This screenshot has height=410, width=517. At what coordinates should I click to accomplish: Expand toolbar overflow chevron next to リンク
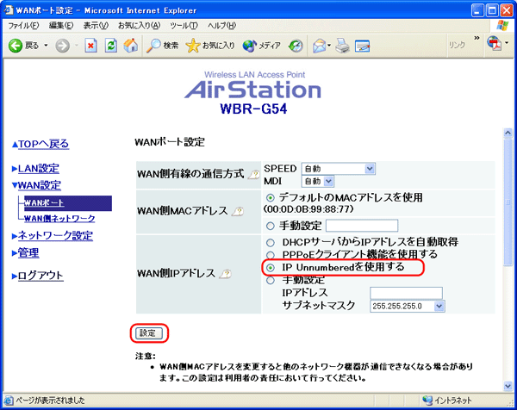[477, 38]
